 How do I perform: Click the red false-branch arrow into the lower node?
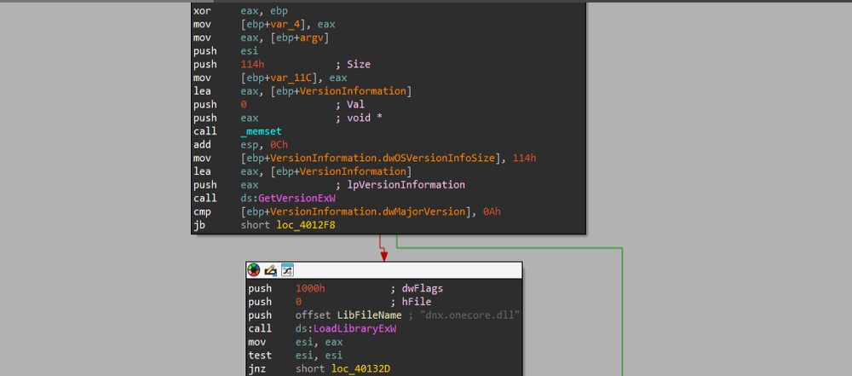(x=383, y=252)
